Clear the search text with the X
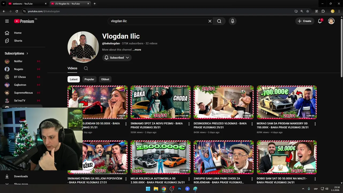The width and height of the screenshot is (343, 193). 210,21
